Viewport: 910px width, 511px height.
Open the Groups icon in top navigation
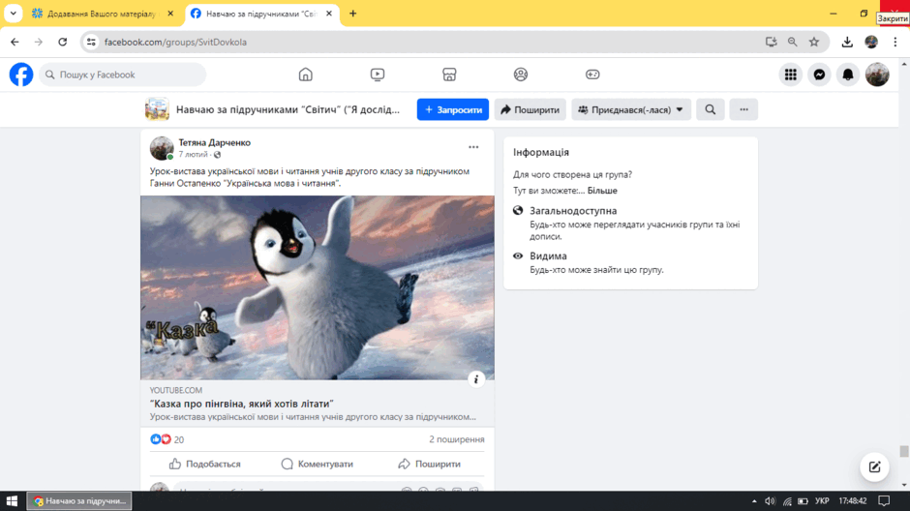(x=521, y=75)
